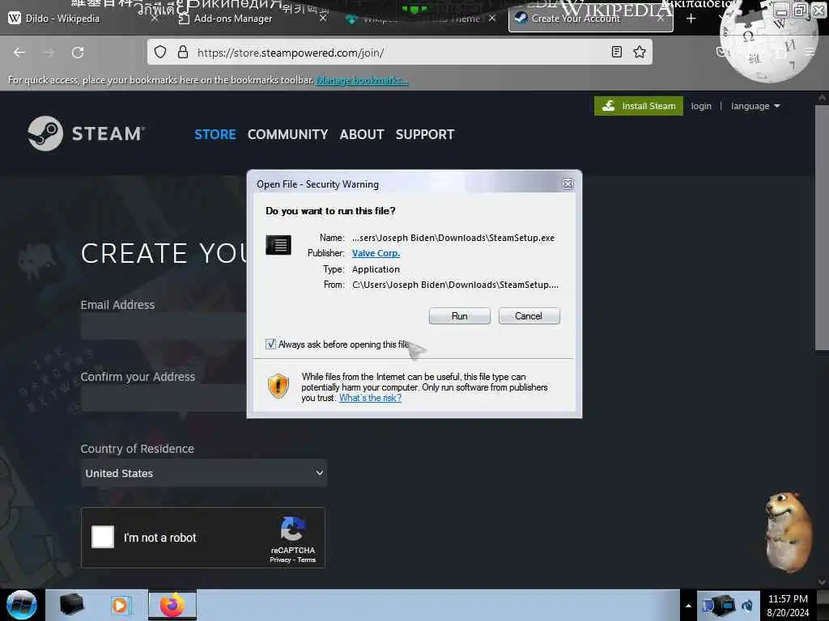Open the reCAPTCHA Privacy link
The width and height of the screenshot is (829, 621).
[x=280, y=560]
